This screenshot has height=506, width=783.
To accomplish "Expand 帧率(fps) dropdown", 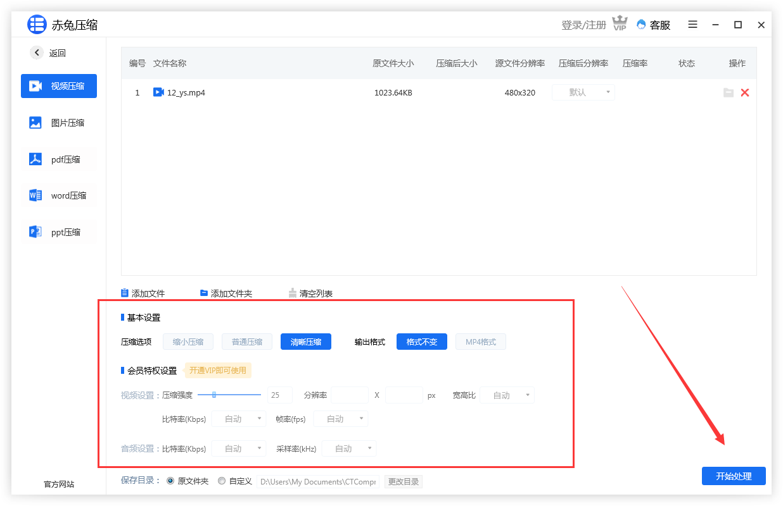I will point(340,419).
